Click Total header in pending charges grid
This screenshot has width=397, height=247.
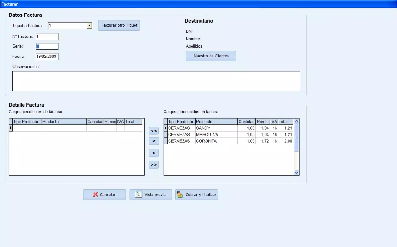133,122
